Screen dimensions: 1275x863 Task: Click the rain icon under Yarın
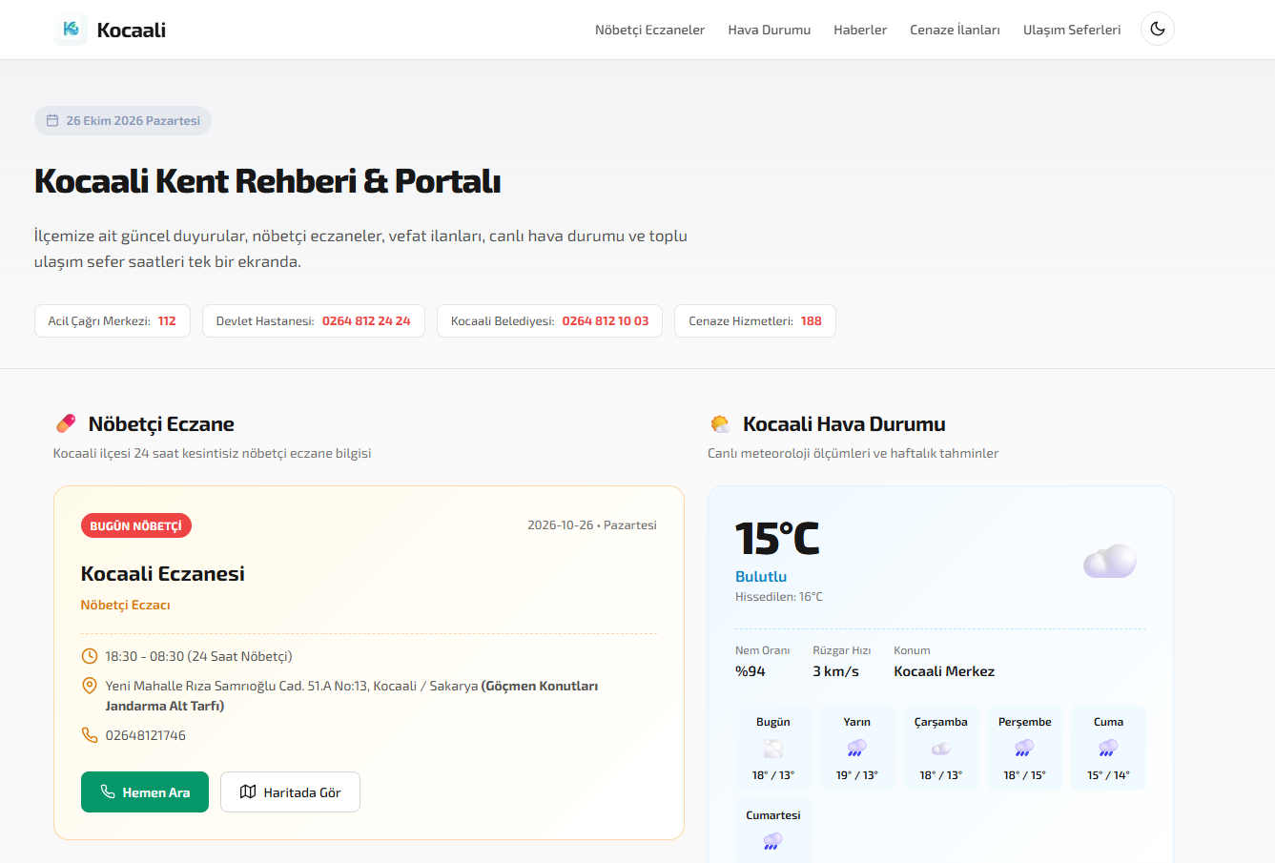(x=856, y=749)
